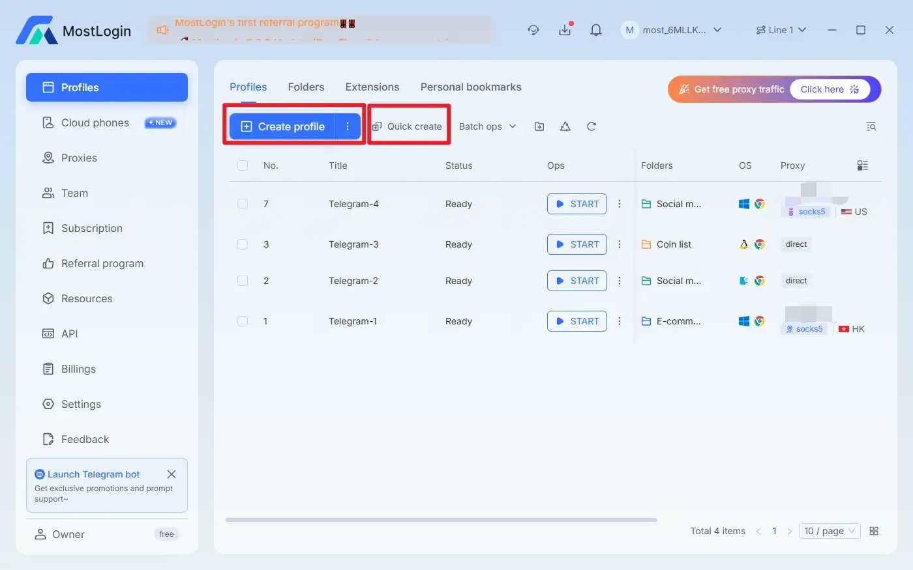
Task: Close the Launch Telegram bot banner
Action: pos(172,474)
